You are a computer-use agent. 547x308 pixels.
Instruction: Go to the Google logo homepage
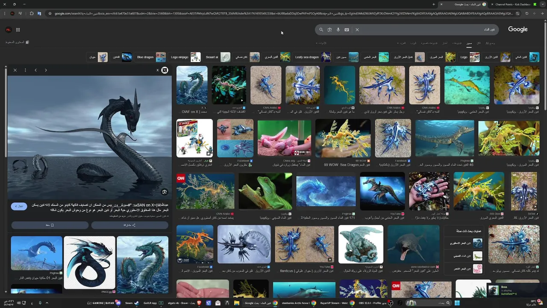pos(518,29)
